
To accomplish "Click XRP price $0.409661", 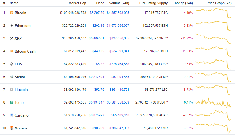I will point(96,38).
